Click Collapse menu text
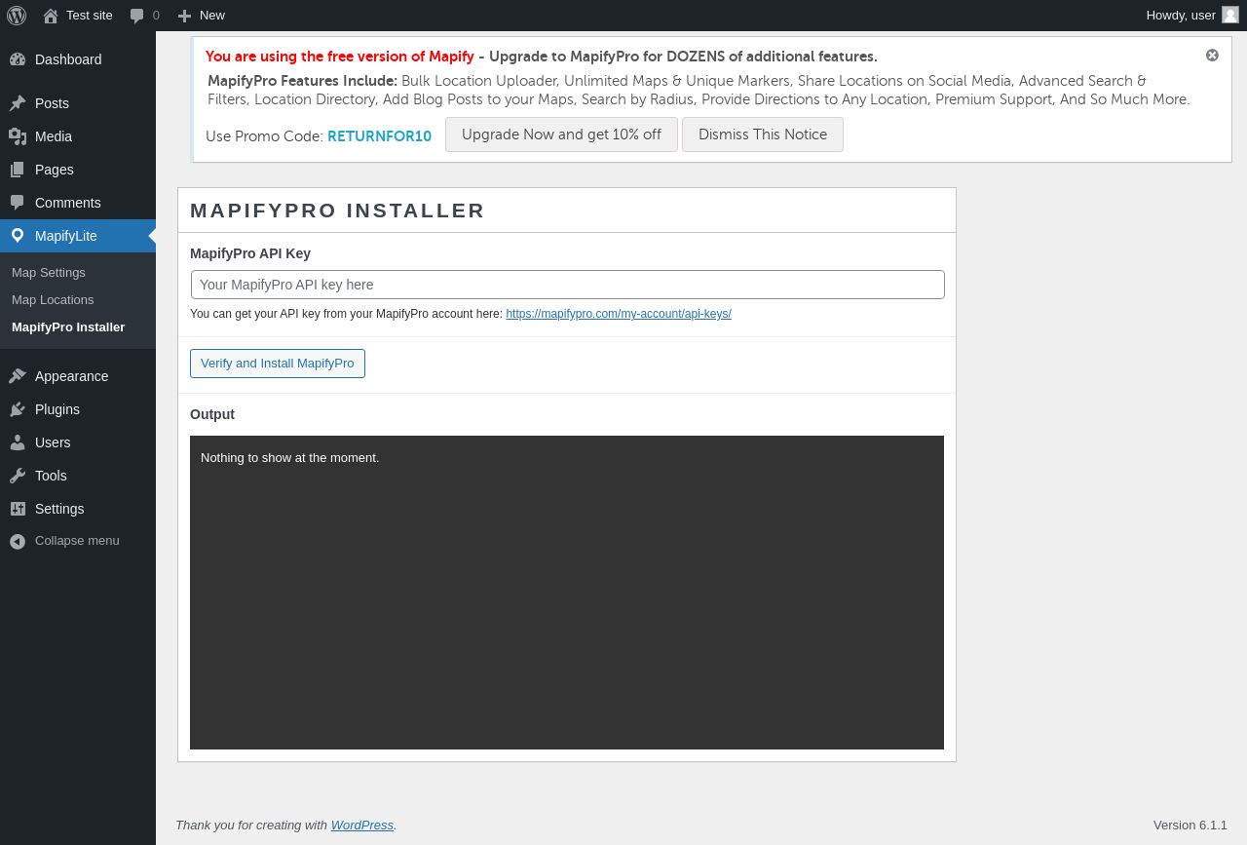 77,541
